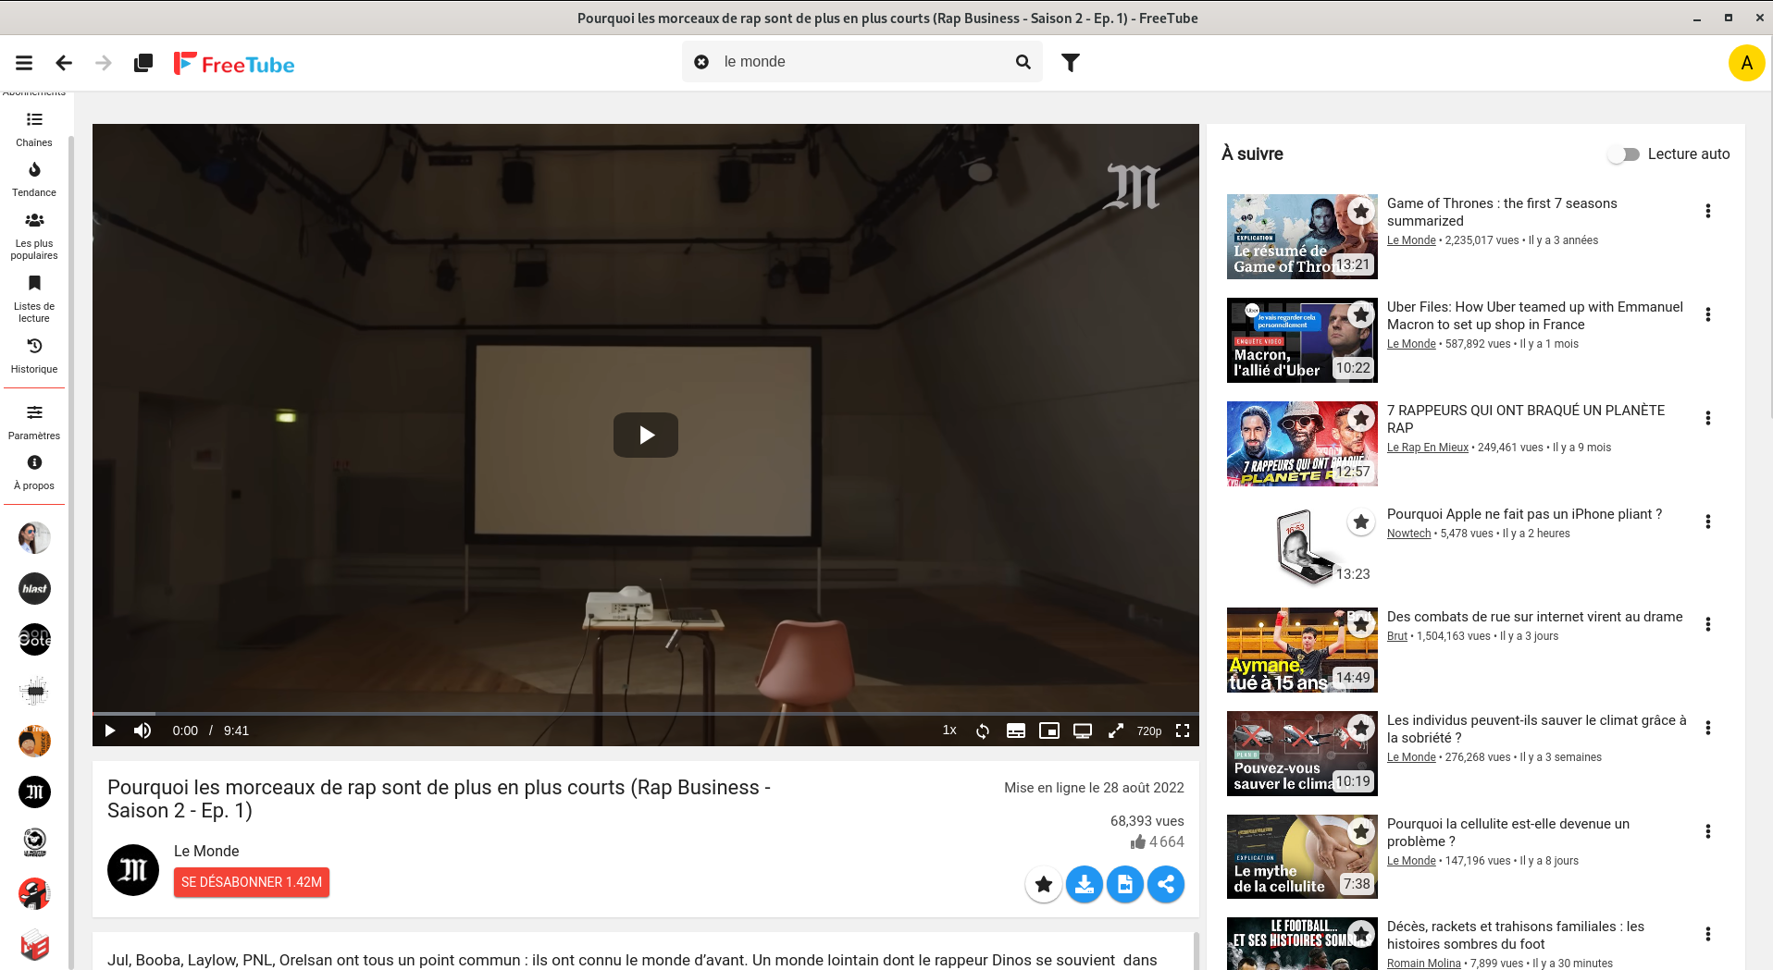Open options for the Uber Files video
This screenshot has height=970, width=1773.
pos(1708,314)
